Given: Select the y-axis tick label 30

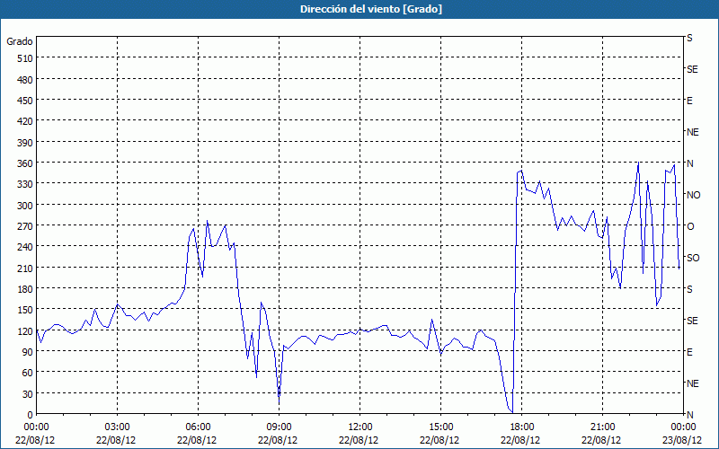Looking at the screenshot, I should [x=28, y=394].
